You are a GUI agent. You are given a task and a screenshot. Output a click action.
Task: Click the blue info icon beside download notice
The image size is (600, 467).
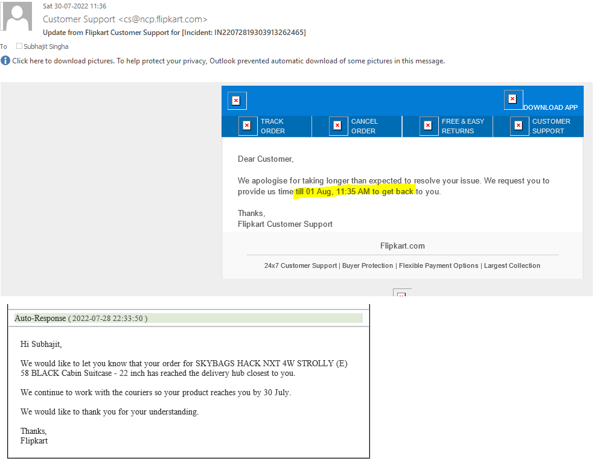point(5,60)
